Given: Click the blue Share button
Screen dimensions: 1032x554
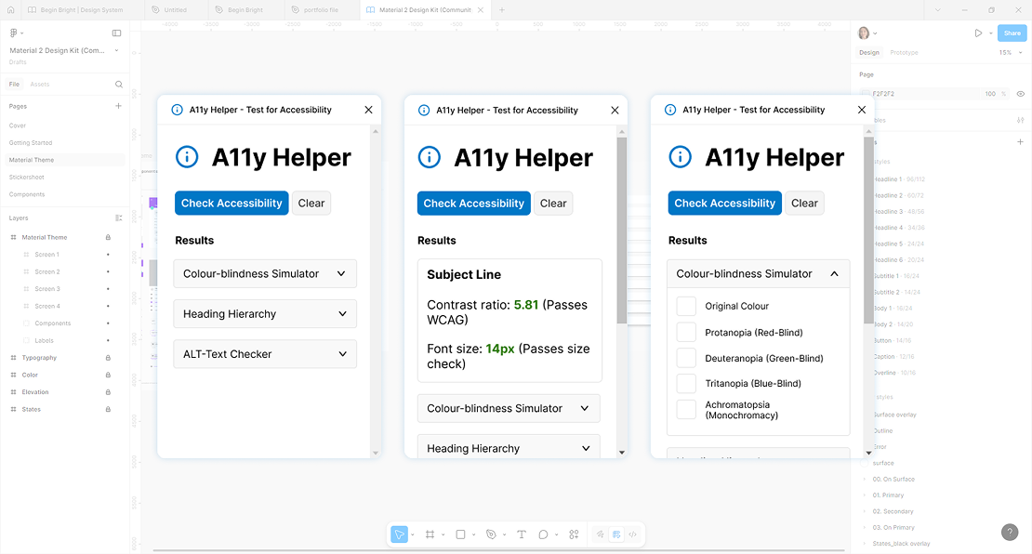Looking at the screenshot, I should pos(1012,33).
